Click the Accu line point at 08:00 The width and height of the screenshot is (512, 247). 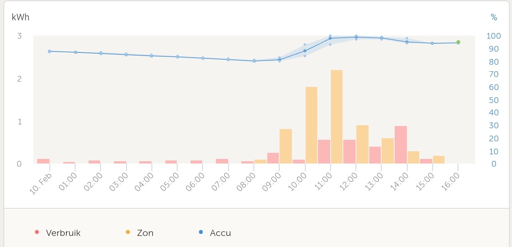[254, 61]
